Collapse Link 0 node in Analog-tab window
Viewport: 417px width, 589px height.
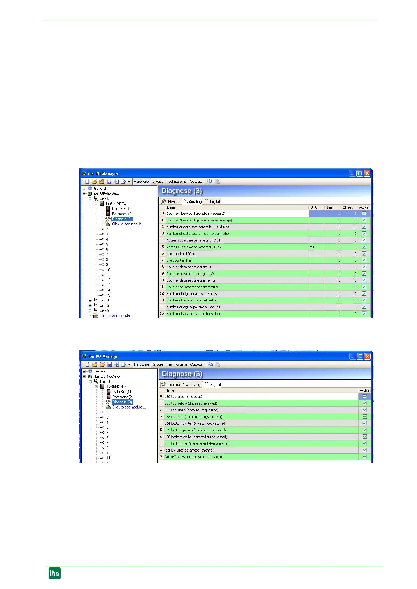pyautogui.click(x=90, y=199)
